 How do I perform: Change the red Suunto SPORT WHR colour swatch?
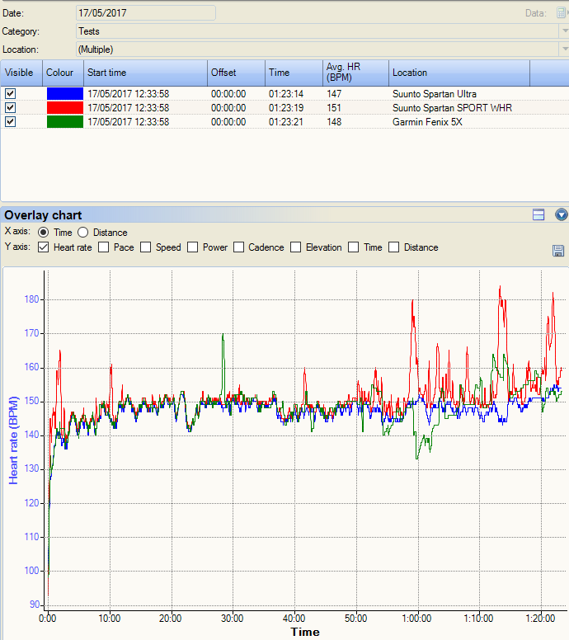(64, 108)
